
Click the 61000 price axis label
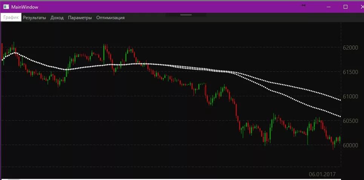coord(350,97)
